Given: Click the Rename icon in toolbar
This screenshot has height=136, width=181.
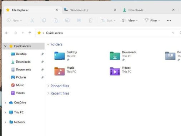Looking at the screenshot, I should coord(67,20).
